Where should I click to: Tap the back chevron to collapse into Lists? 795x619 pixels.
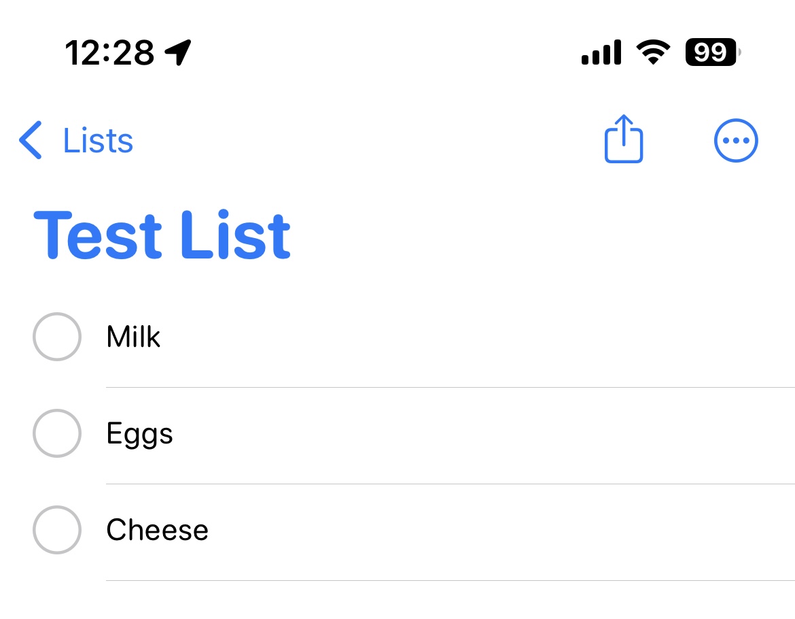pos(30,140)
